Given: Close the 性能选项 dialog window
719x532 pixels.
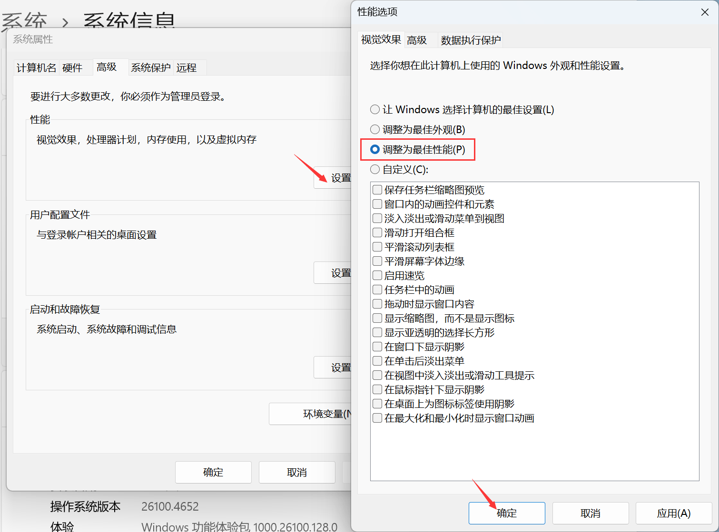Looking at the screenshot, I should [705, 12].
